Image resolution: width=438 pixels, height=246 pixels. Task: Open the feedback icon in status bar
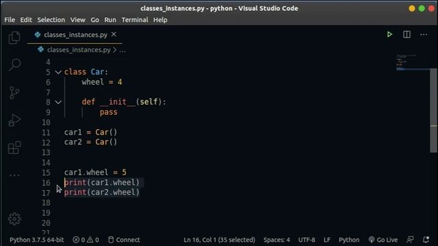tap(410, 240)
